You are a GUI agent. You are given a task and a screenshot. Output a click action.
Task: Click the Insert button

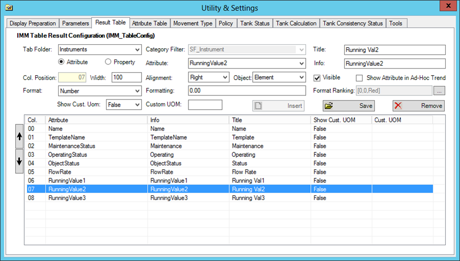pos(279,106)
